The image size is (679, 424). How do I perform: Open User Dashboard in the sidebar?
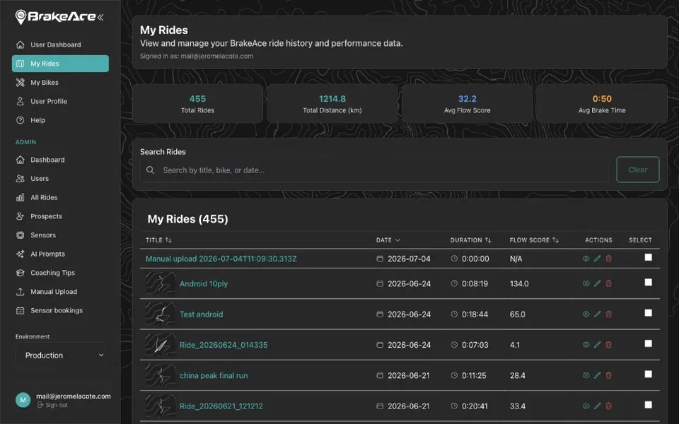tap(60, 45)
